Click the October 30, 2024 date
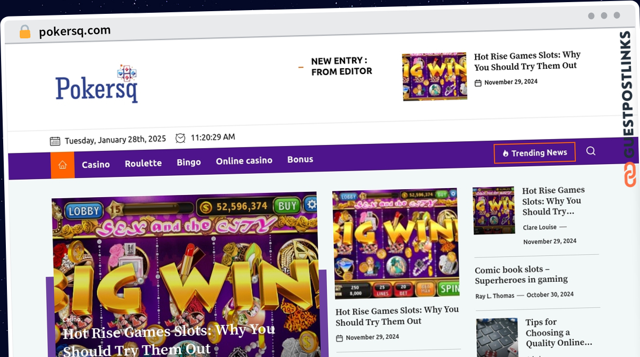The image size is (640, 357). (x=550, y=295)
